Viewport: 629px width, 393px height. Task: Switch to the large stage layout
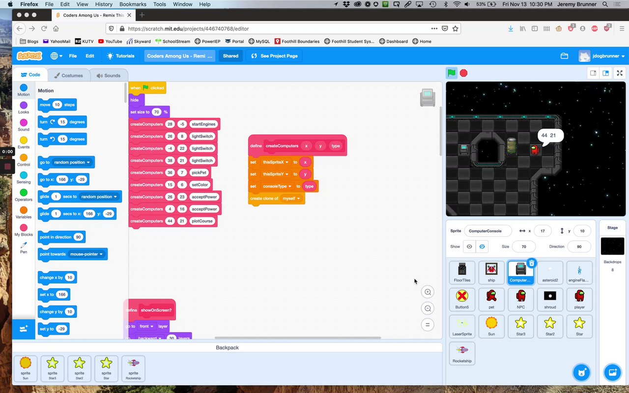[605, 73]
